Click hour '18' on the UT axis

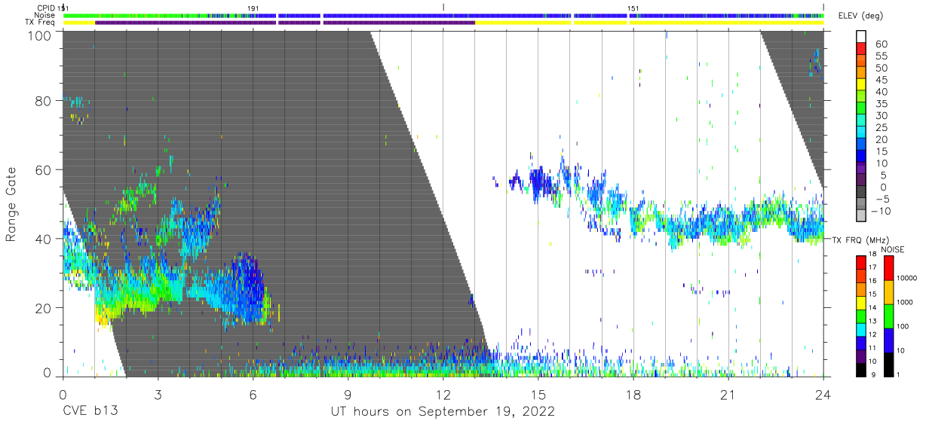click(633, 394)
